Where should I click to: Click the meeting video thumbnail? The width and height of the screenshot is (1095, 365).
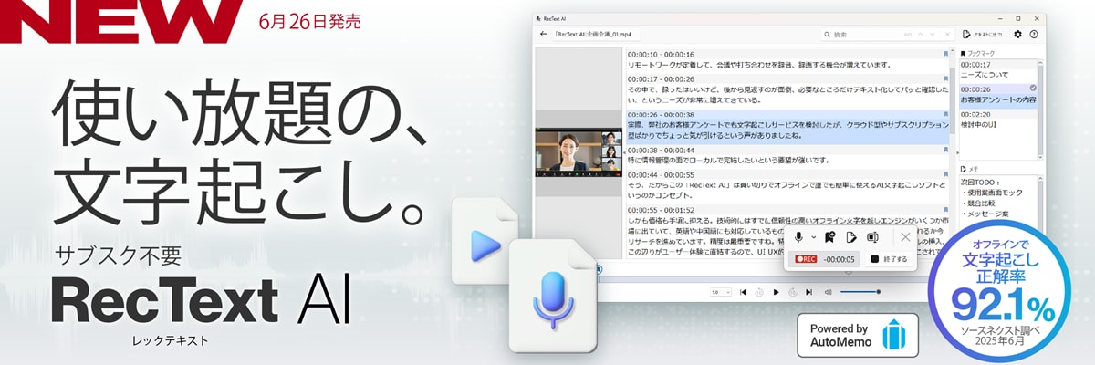click(x=578, y=152)
